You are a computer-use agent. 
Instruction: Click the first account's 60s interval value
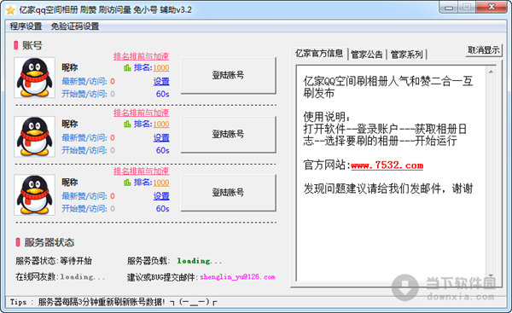162,94
